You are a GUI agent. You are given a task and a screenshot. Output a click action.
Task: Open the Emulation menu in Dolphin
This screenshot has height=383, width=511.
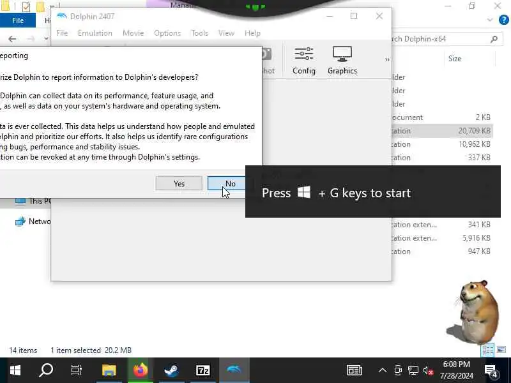pos(95,33)
